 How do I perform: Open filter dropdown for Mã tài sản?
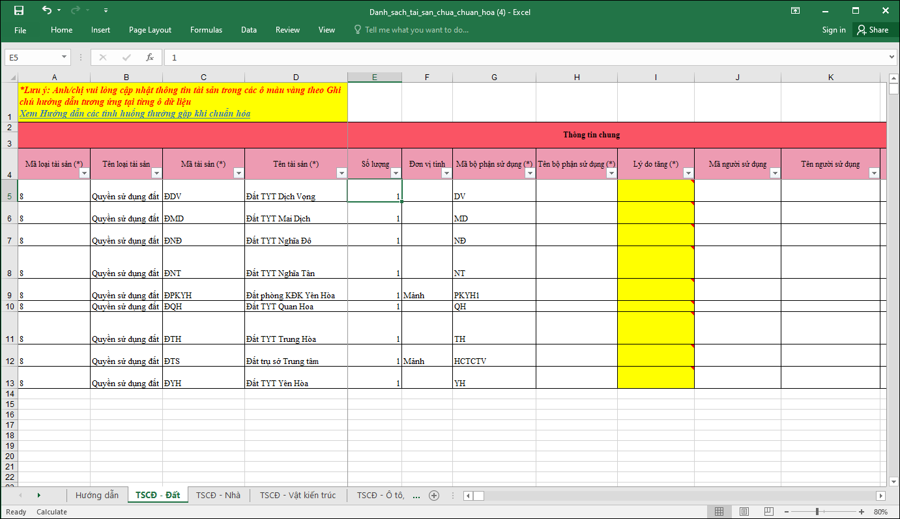tap(239, 173)
